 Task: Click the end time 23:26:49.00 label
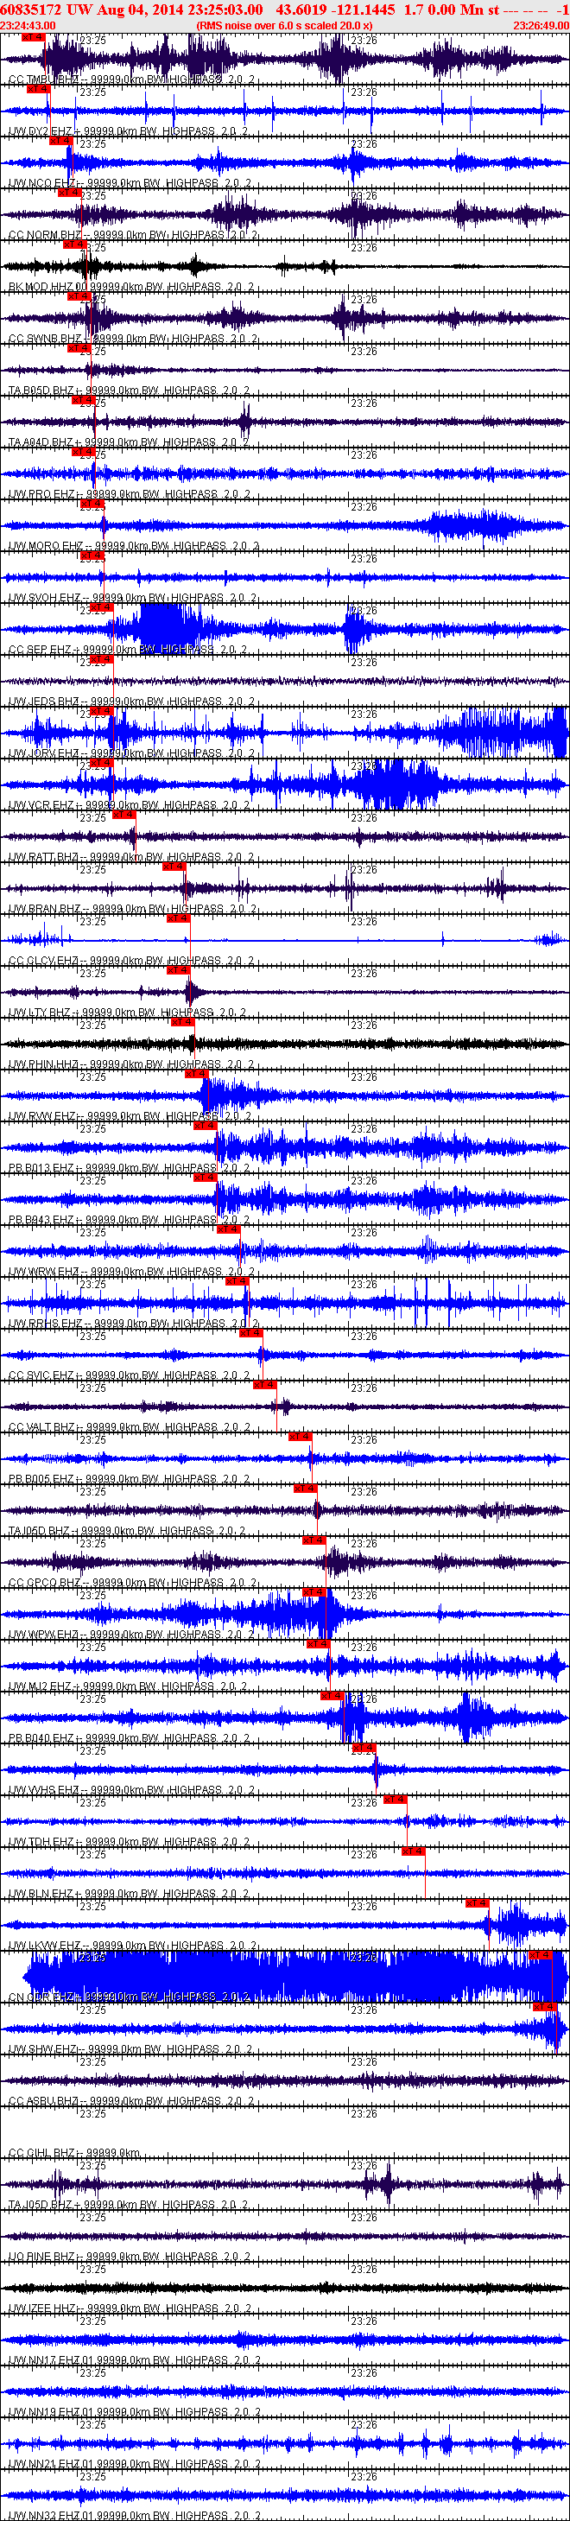pos(541,25)
